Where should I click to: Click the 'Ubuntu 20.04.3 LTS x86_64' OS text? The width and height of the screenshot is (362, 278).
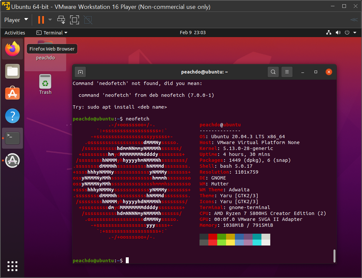click(248, 137)
